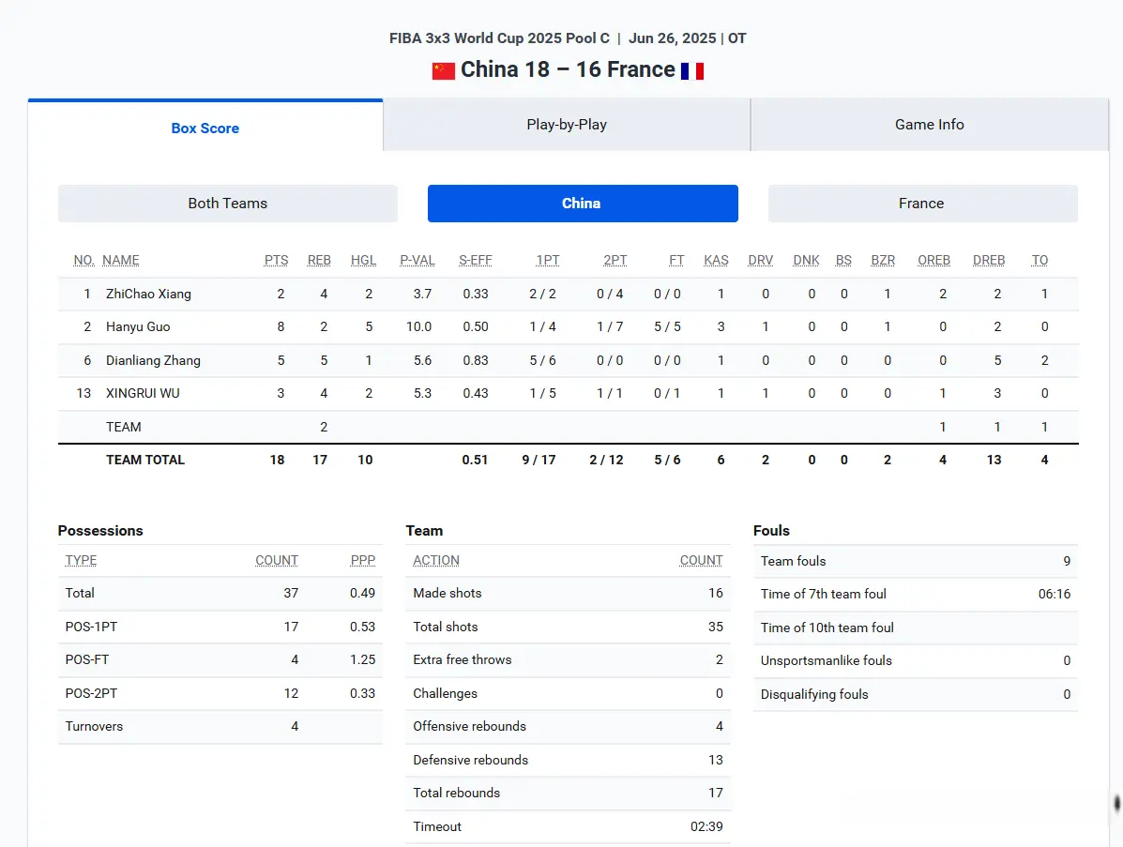Click the active China team button

coord(582,204)
